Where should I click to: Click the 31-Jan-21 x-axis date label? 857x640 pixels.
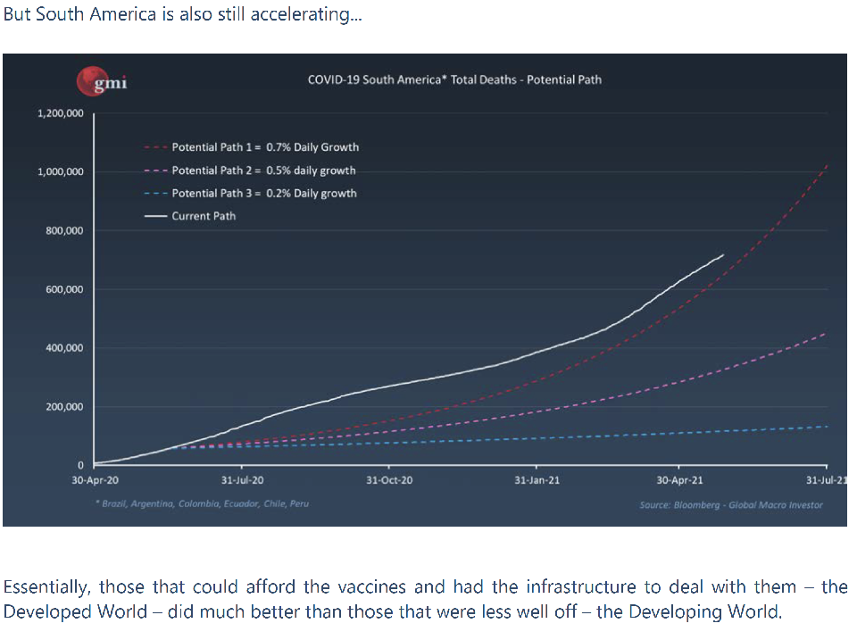(537, 480)
